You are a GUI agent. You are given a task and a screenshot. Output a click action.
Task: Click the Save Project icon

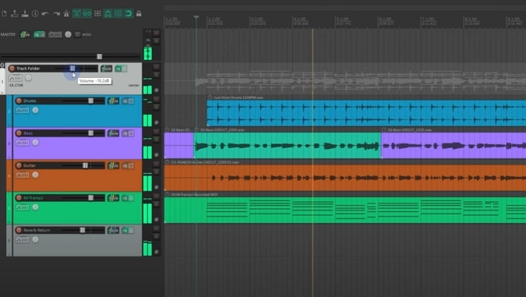24,14
